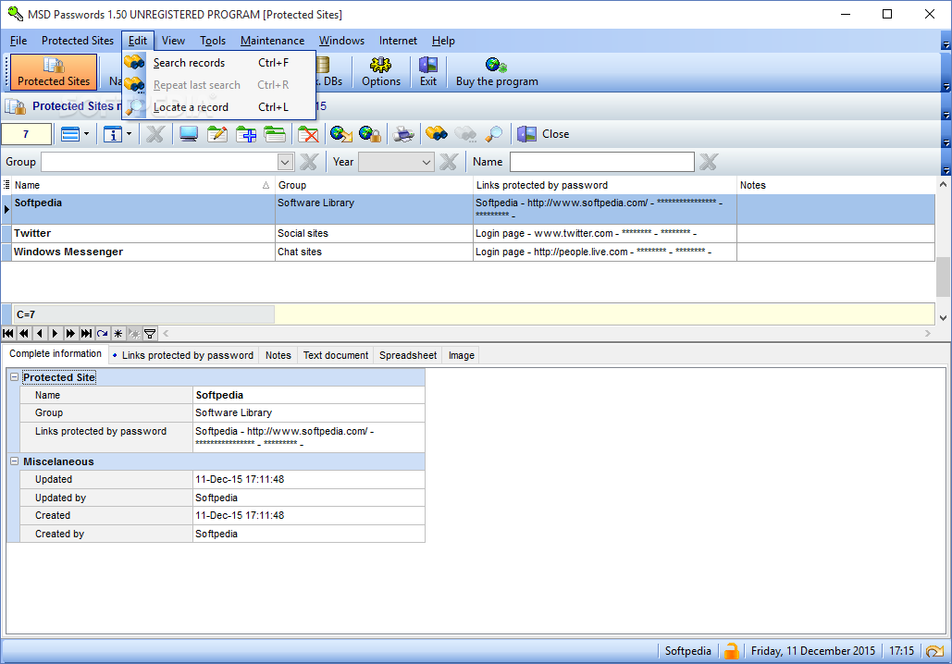Select the Softpedia record name cell
This screenshot has width=952, height=664.
143,209
